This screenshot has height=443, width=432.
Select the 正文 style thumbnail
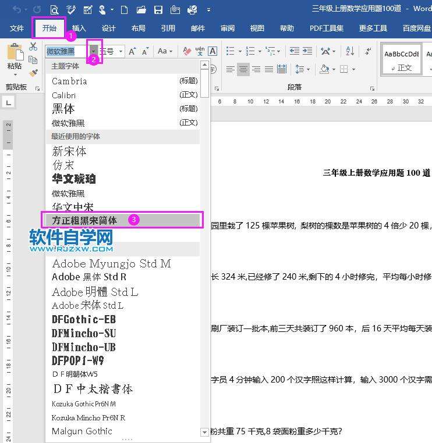[402, 60]
